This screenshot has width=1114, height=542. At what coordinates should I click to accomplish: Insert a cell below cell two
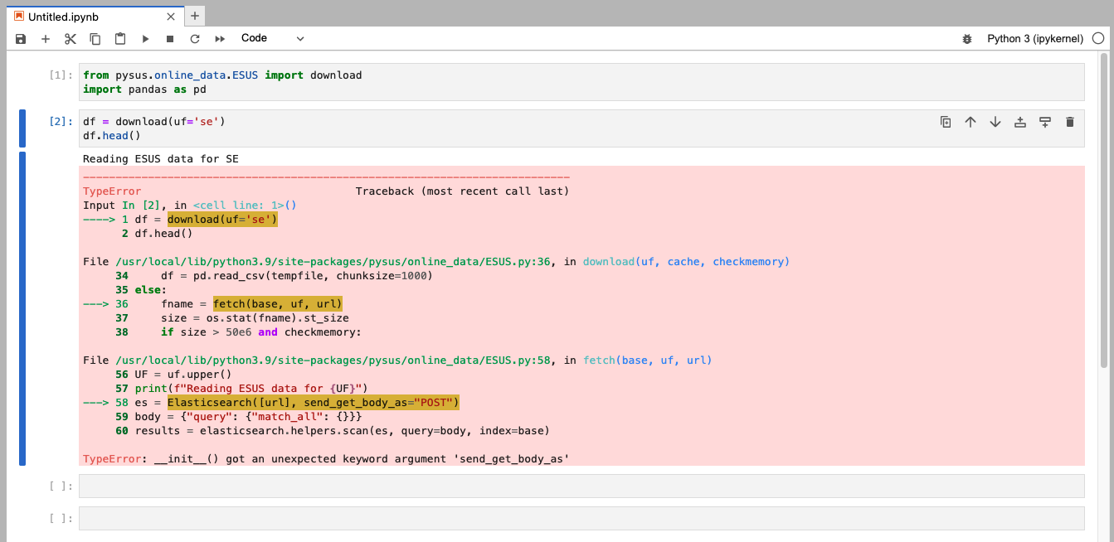point(1044,121)
